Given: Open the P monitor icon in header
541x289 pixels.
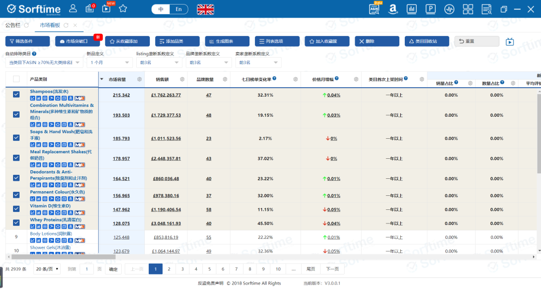Looking at the screenshot, I should point(431,9).
